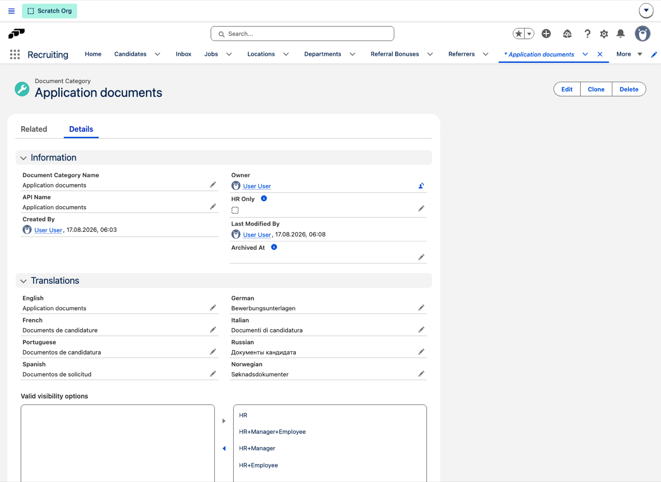Select the HR visibility option

(243, 415)
